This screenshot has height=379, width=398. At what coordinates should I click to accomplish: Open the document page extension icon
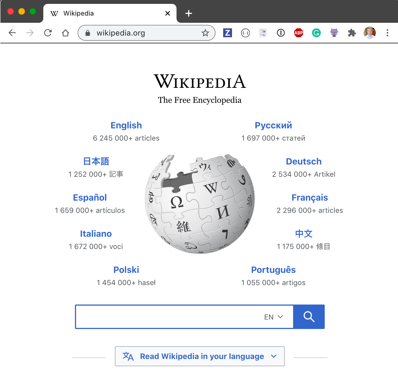[x=263, y=33]
